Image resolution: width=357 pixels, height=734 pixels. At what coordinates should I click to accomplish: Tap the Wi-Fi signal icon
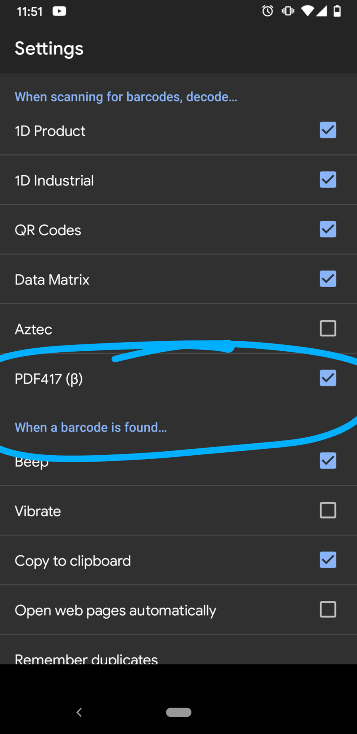click(307, 11)
